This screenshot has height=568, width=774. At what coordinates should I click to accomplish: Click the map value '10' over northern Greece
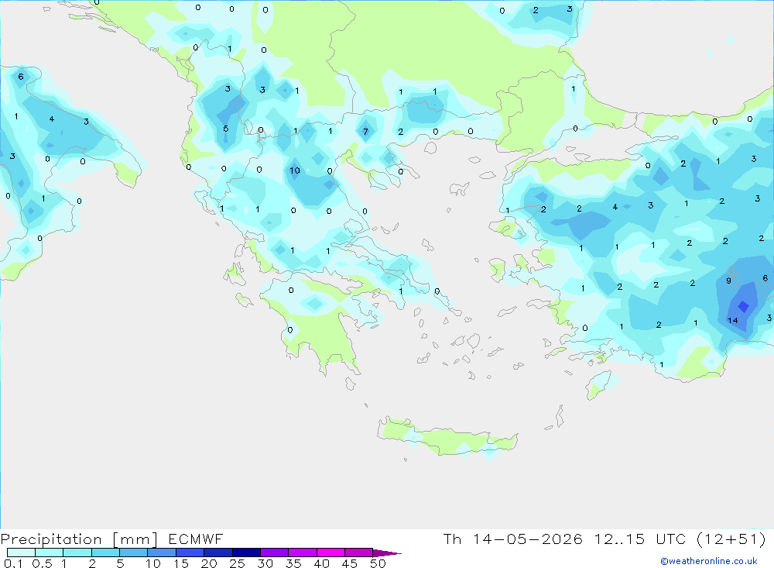295,170
